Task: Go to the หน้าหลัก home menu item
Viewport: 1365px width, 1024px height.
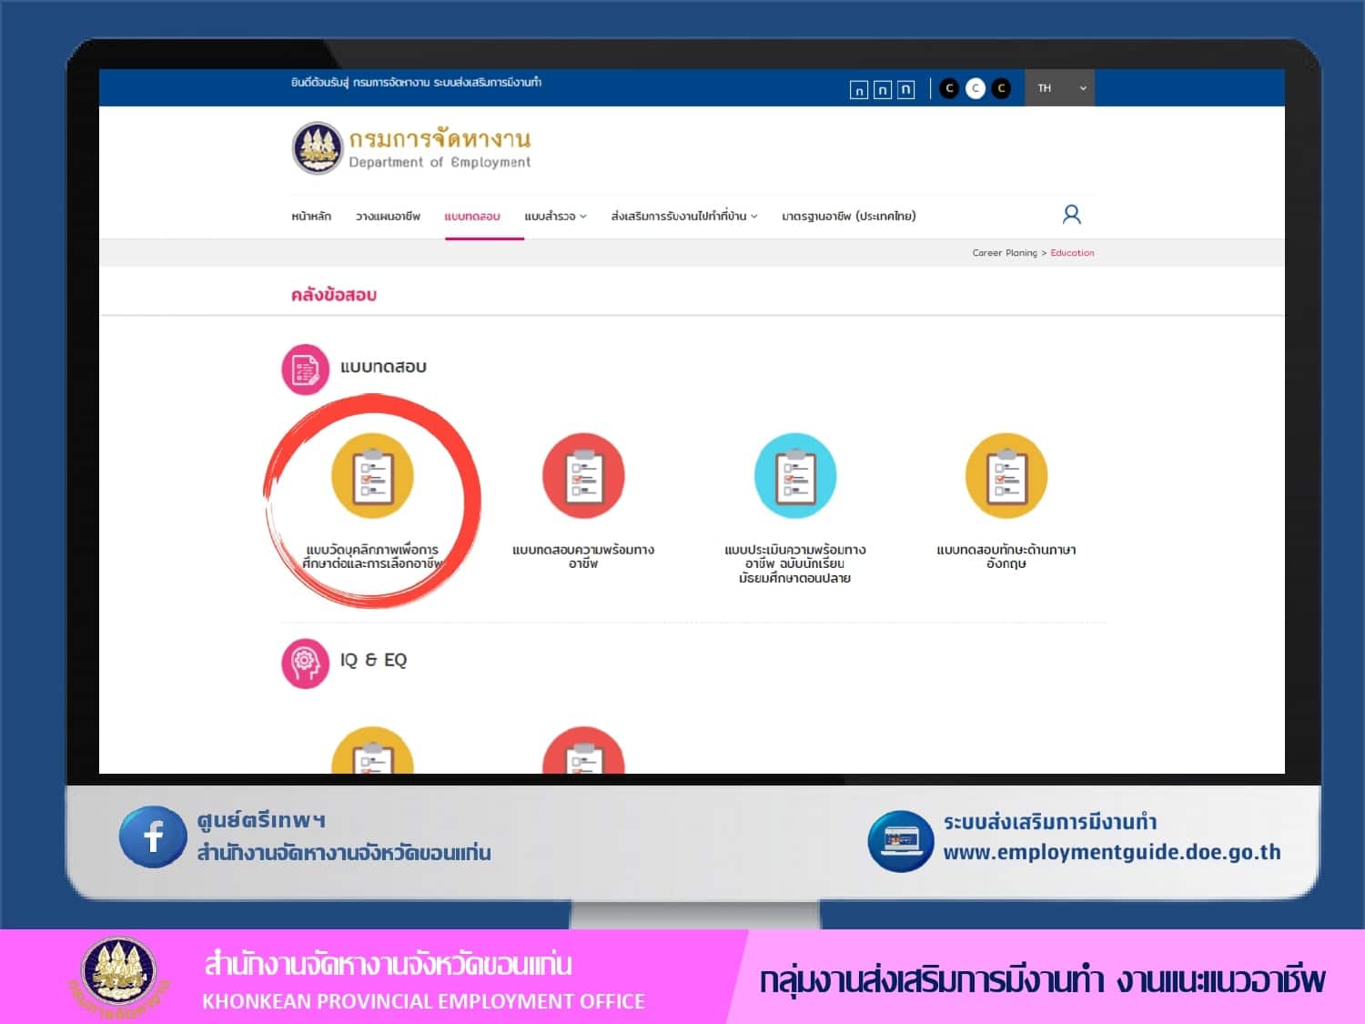Action: click(x=311, y=217)
